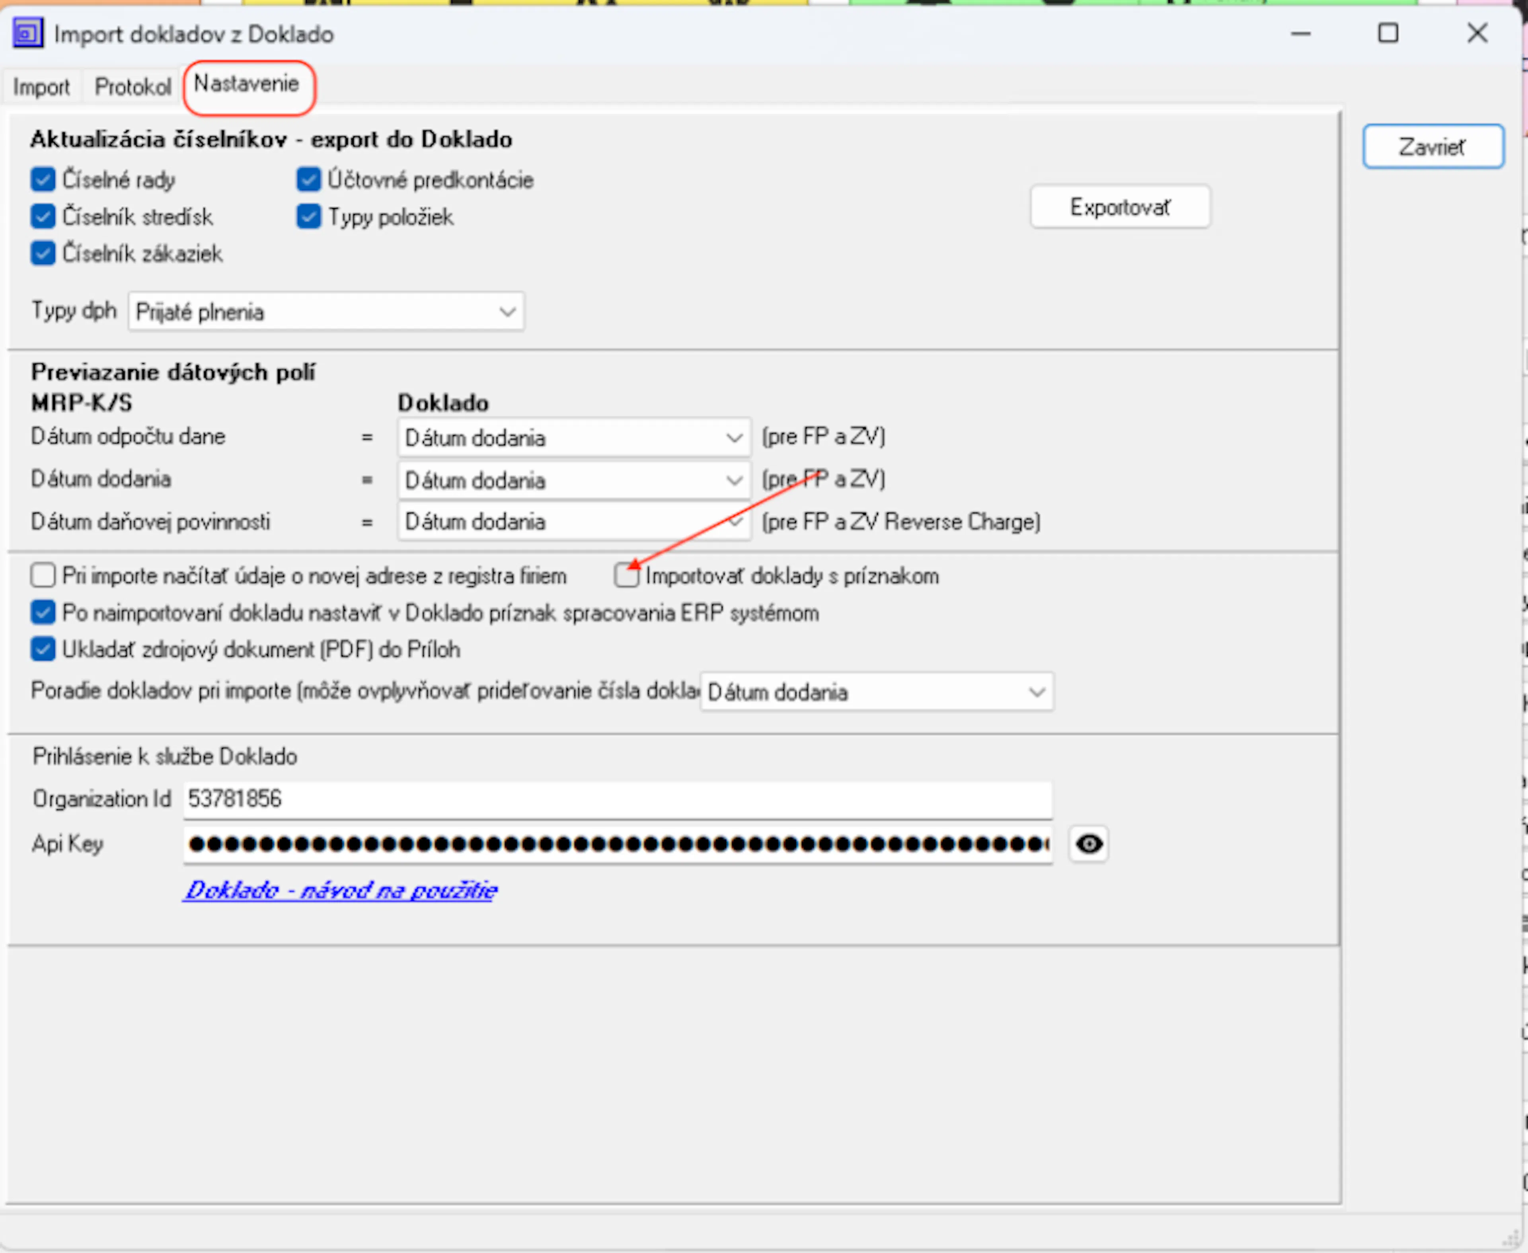1528x1253 pixels.
Task: Switch to the Import tab
Action: (42, 87)
